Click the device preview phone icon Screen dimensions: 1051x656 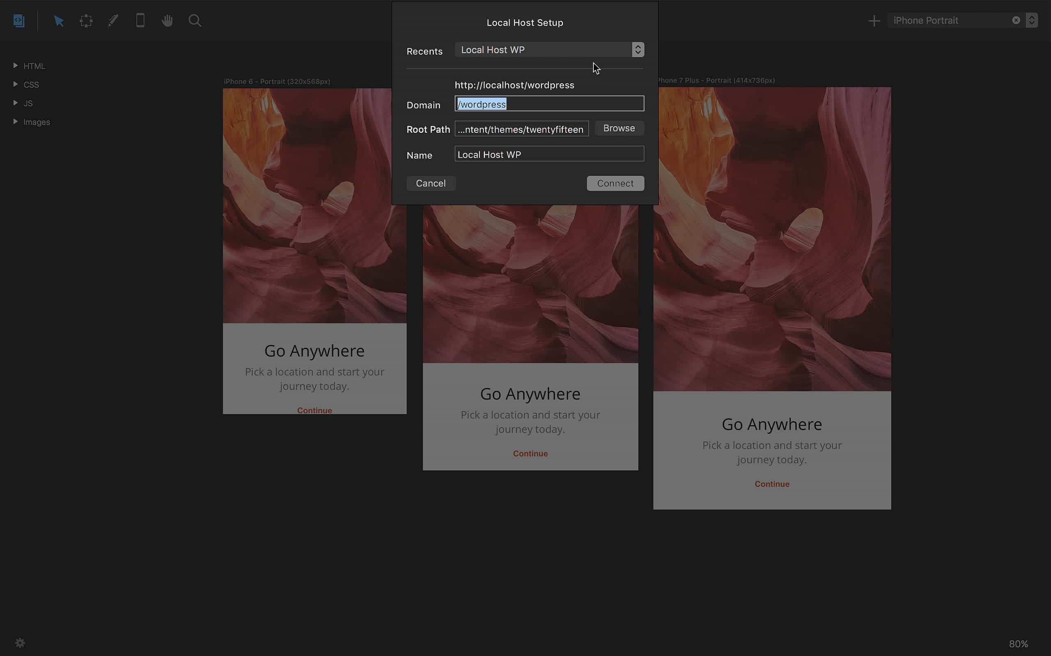point(140,20)
